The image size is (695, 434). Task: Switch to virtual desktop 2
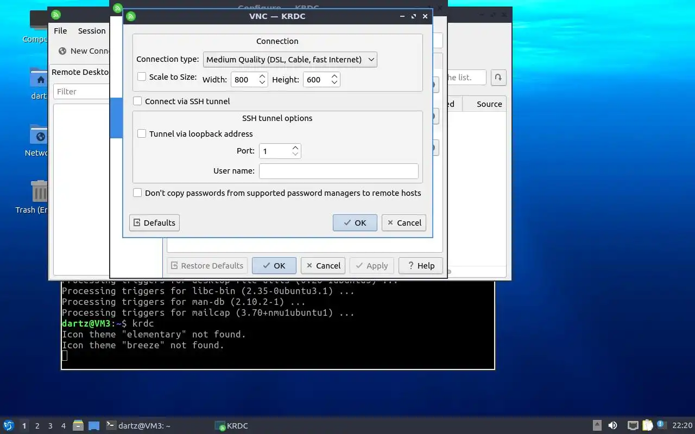[37, 426]
